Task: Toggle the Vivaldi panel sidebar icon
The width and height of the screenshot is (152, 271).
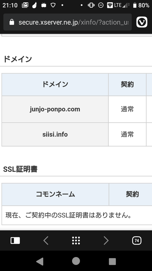Action: point(15,241)
